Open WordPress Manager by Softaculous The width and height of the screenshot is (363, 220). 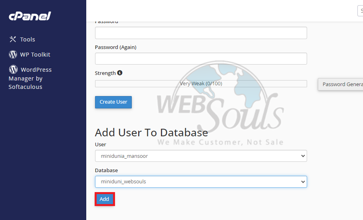click(30, 78)
